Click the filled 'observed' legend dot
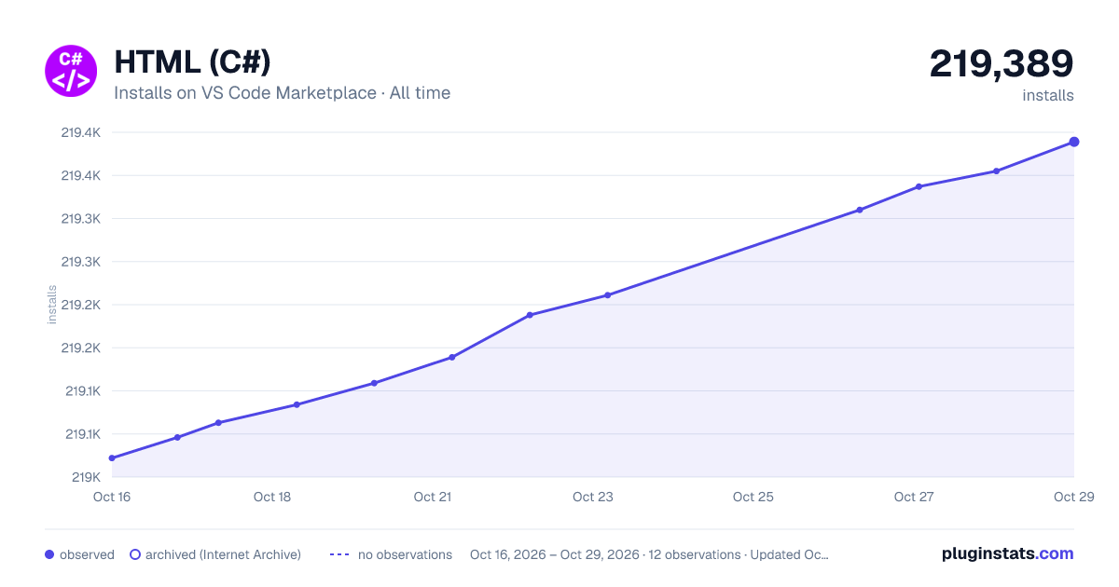The image size is (1119, 587). point(49,554)
